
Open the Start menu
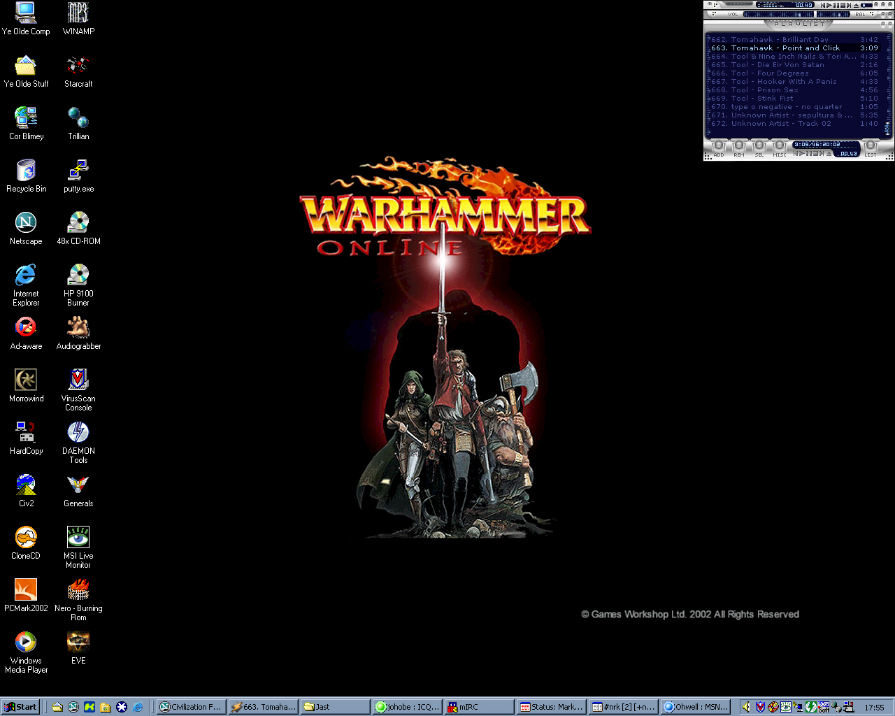(x=20, y=707)
